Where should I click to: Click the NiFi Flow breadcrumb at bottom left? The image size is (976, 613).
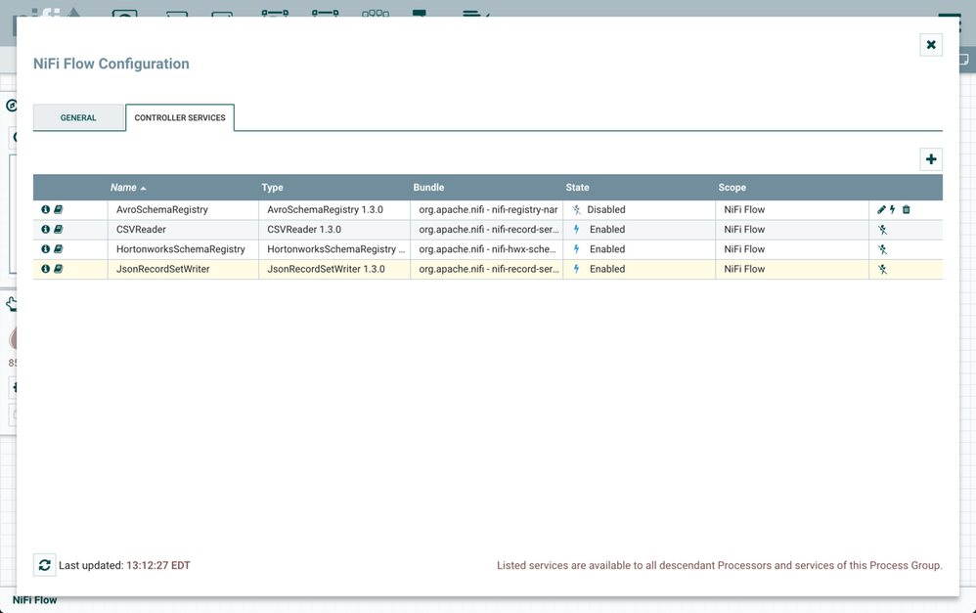click(34, 599)
